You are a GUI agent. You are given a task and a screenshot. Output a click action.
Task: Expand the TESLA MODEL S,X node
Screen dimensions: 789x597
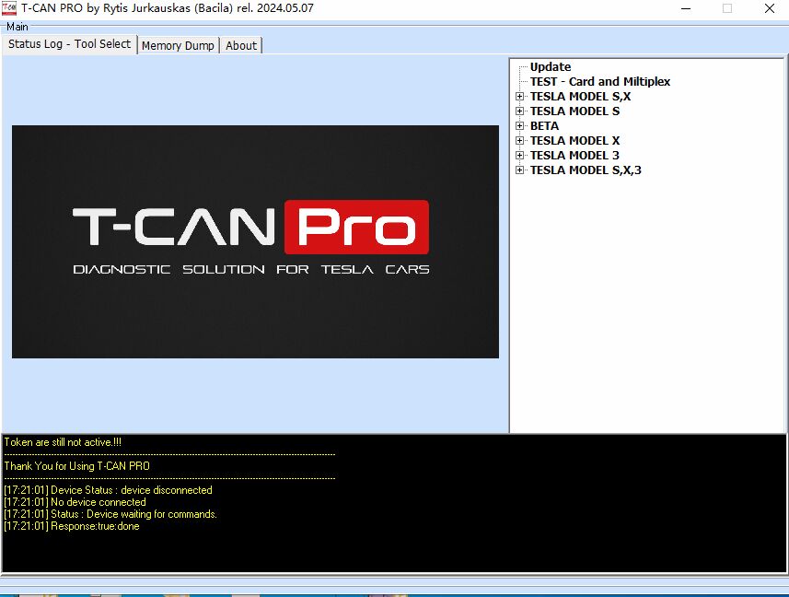[x=520, y=96]
